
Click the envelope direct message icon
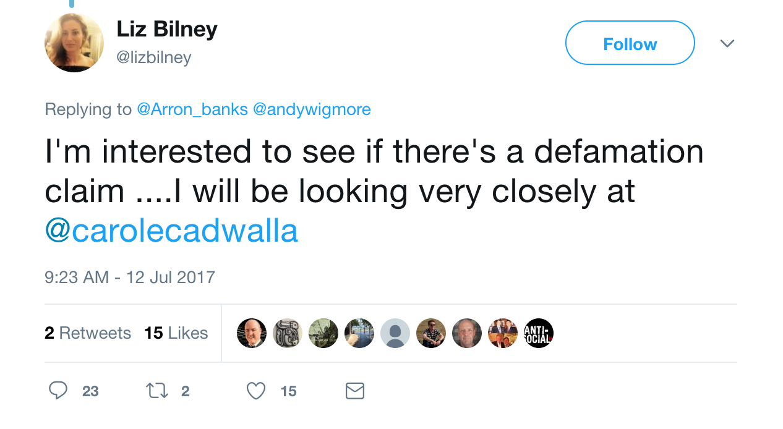[354, 391]
